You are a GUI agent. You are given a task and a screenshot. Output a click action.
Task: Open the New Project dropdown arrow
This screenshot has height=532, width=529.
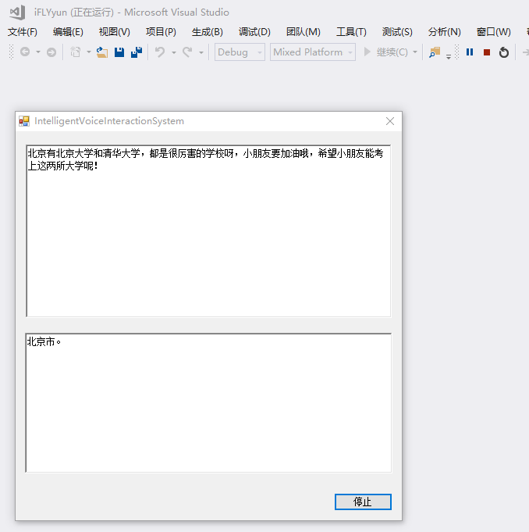pyautogui.click(x=89, y=52)
